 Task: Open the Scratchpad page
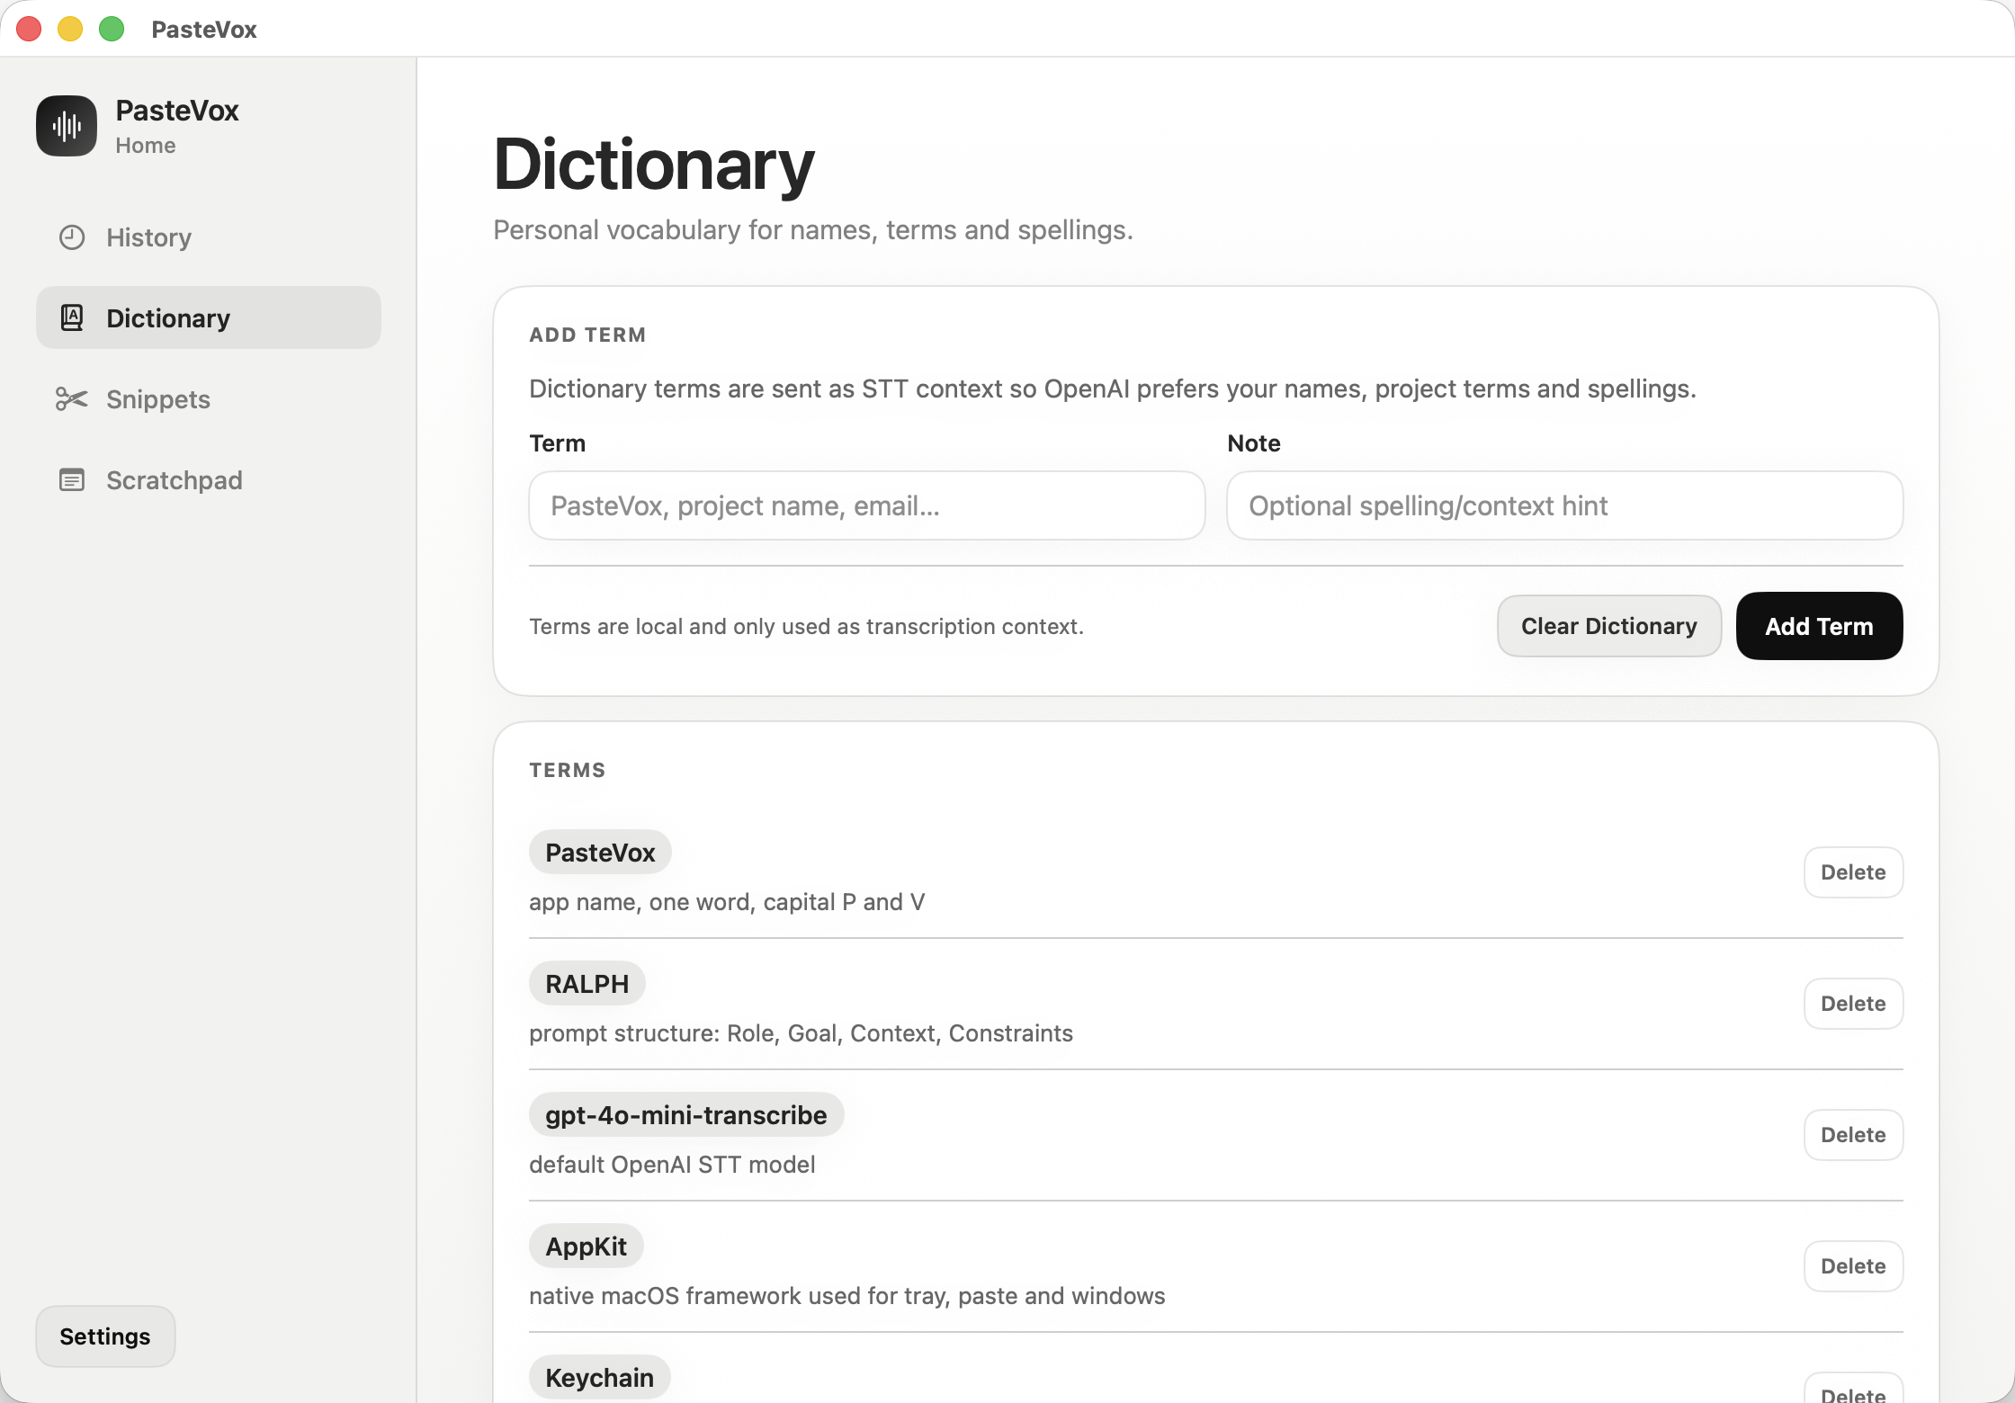click(x=209, y=479)
